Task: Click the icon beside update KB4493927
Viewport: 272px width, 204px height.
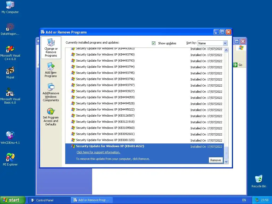Action: [x=73, y=91]
